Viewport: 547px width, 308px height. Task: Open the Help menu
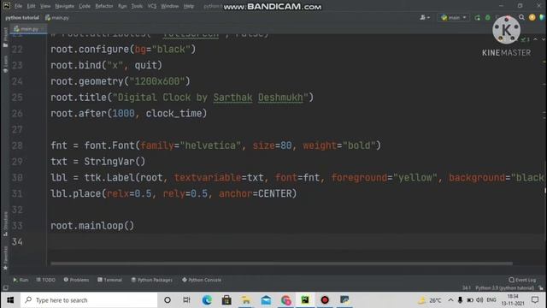tap(188, 6)
